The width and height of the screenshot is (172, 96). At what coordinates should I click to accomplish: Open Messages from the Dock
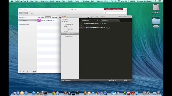113,93
